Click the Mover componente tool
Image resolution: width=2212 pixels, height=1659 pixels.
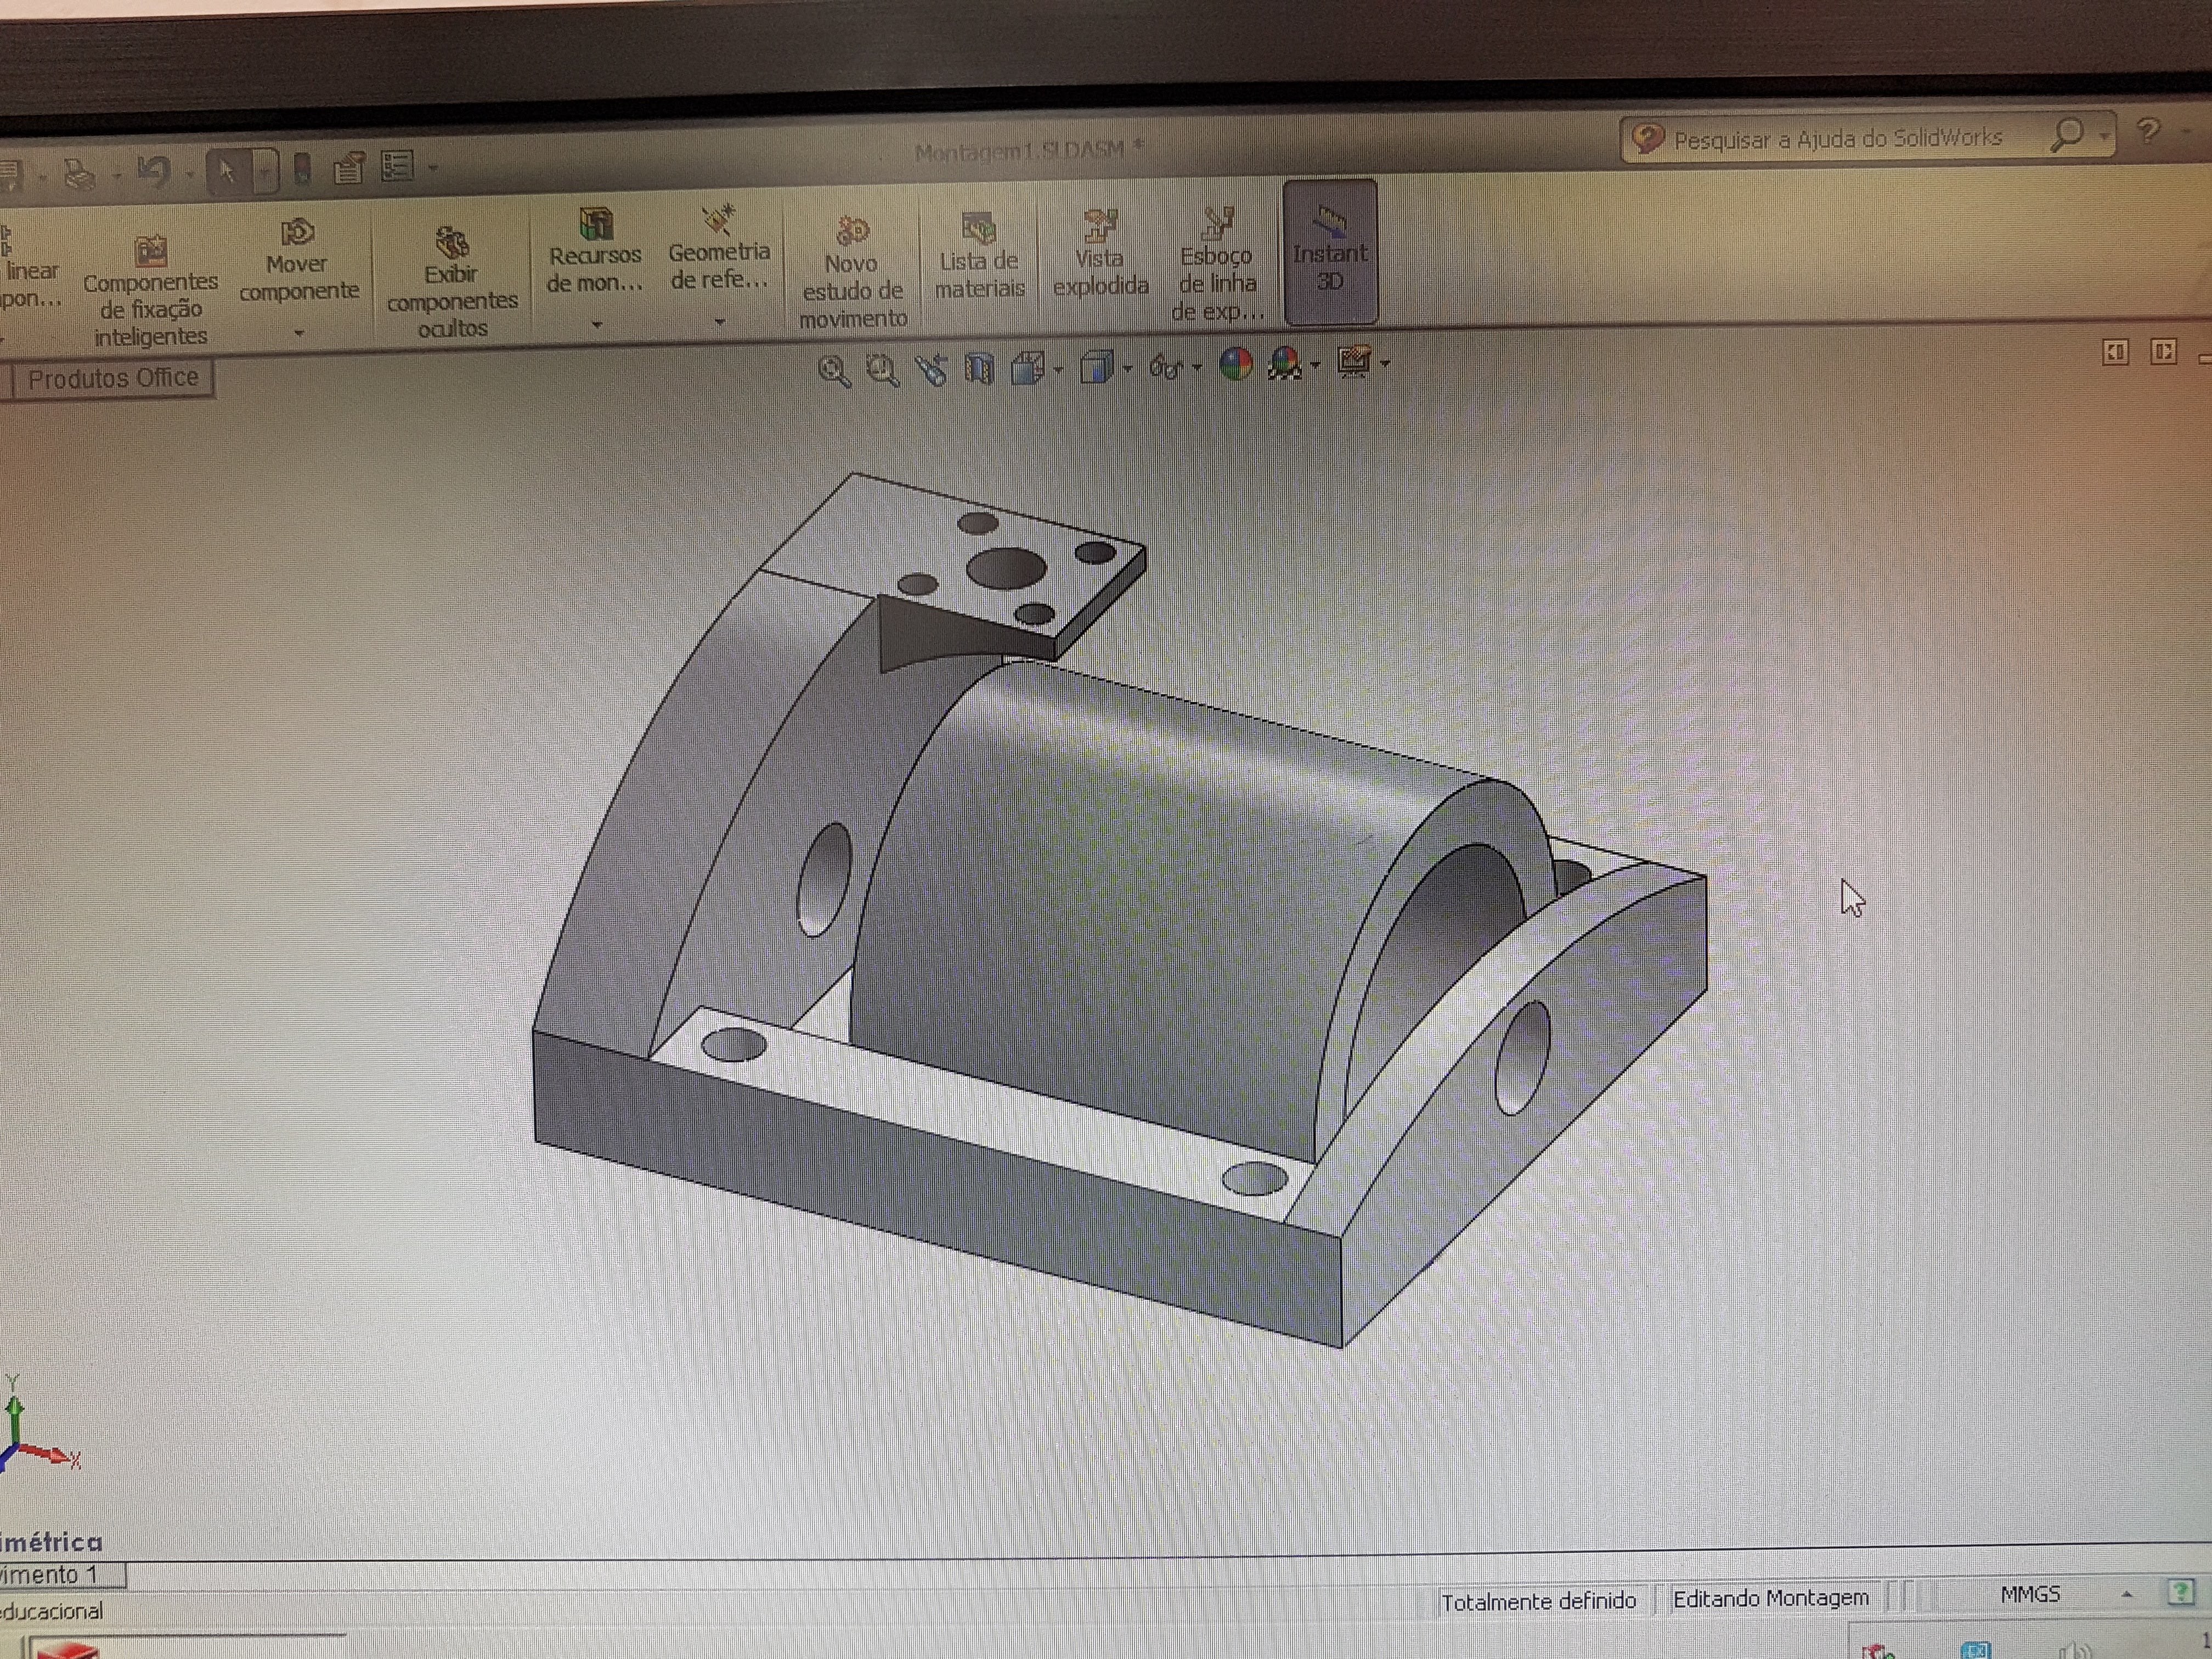(x=298, y=262)
